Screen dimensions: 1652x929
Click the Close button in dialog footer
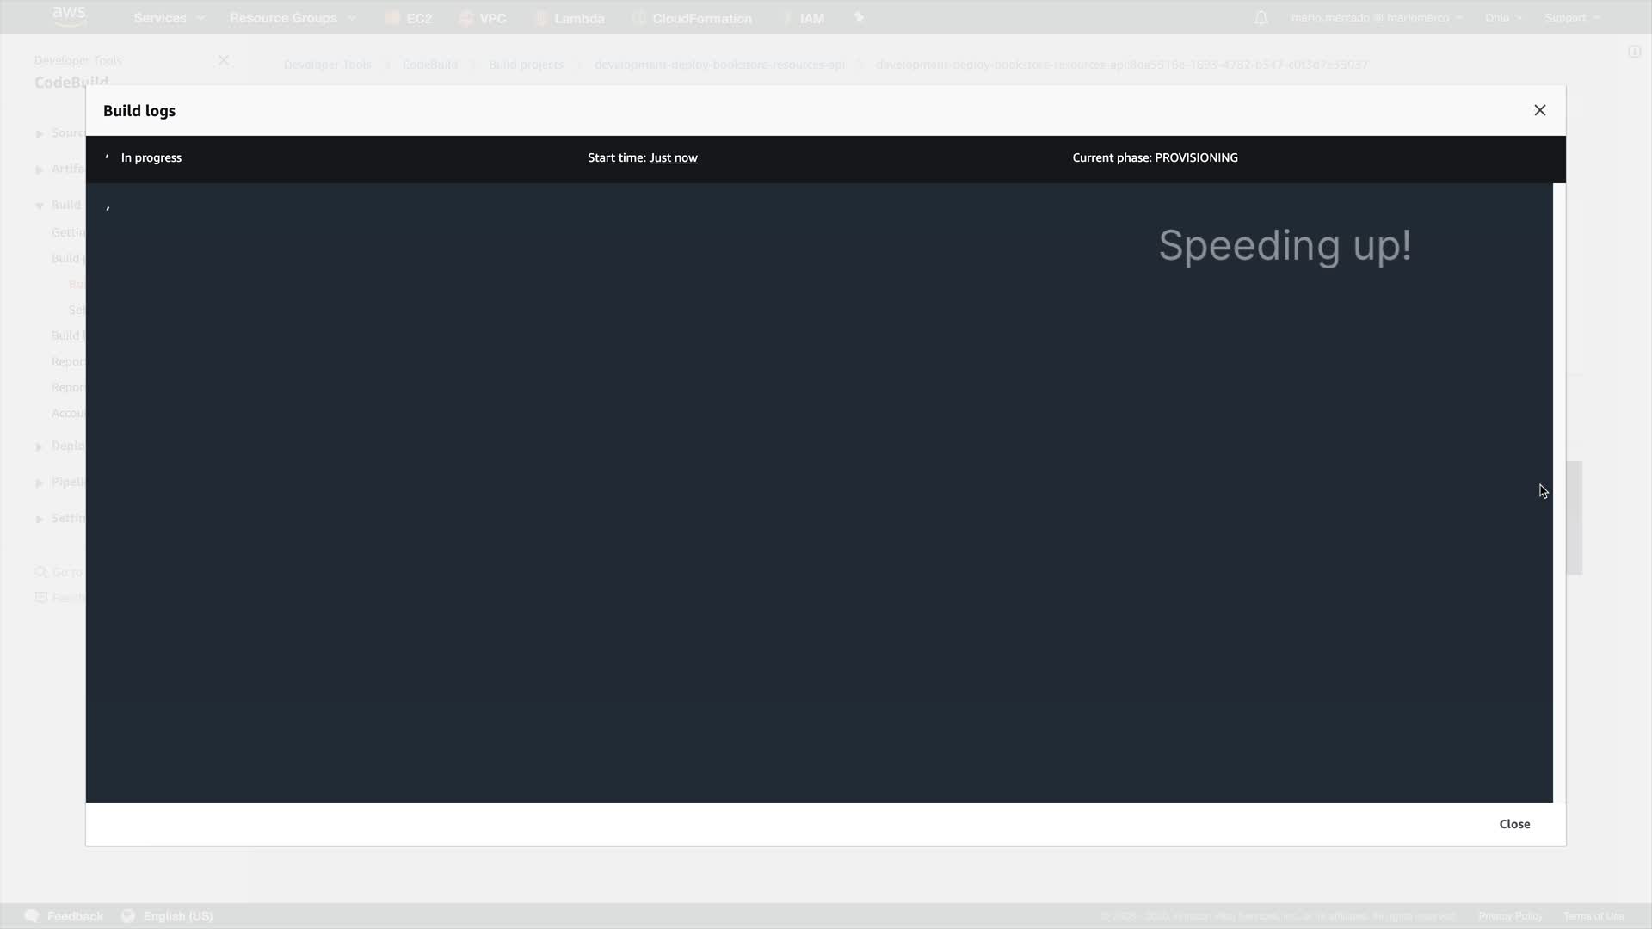[1513, 824]
